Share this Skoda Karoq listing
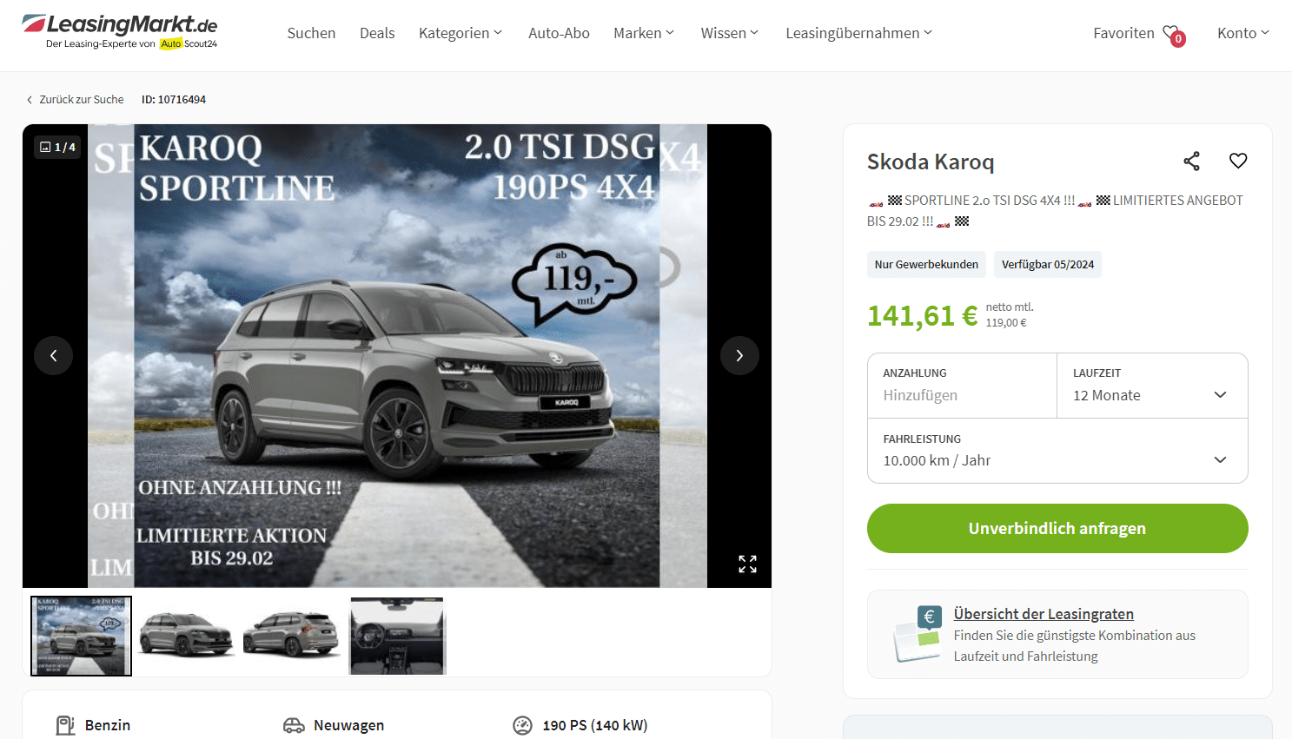Viewport: 1292px width, 739px height. point(1192,161)
